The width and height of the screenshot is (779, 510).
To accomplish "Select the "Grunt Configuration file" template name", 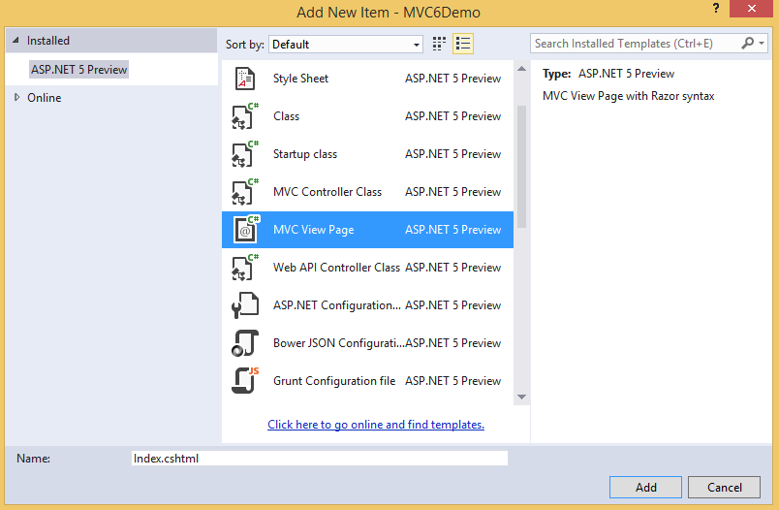I will coord(334,381).
